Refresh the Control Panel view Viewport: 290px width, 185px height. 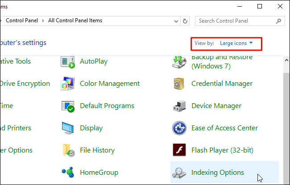tap(185, 21)
